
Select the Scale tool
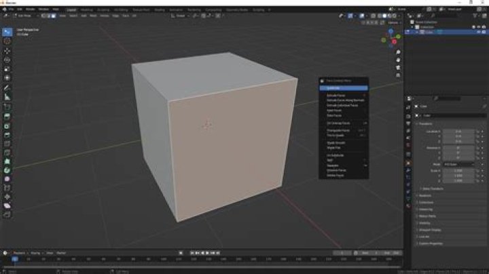pos(7,68)
